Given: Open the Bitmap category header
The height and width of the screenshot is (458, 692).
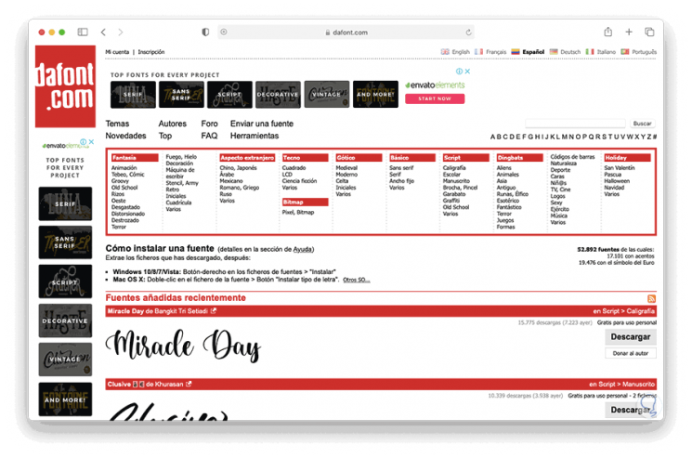Looking at the screenshot, I should coord(305,203).
